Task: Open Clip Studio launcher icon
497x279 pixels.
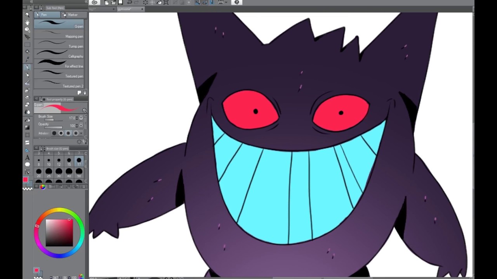Action: tap(94, 2)
